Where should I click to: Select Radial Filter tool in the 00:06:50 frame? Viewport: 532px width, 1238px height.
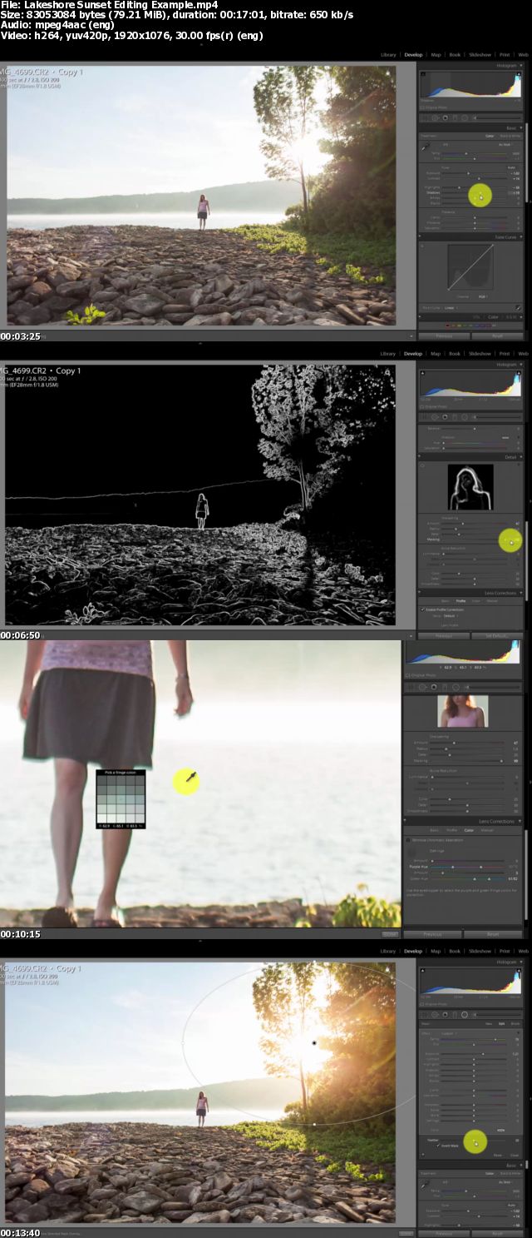point(465,417)
